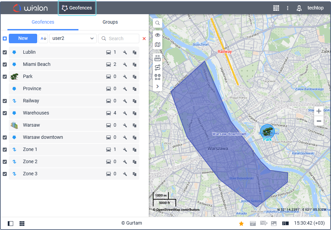Zoom in with the plus button

tap(318, 111)
